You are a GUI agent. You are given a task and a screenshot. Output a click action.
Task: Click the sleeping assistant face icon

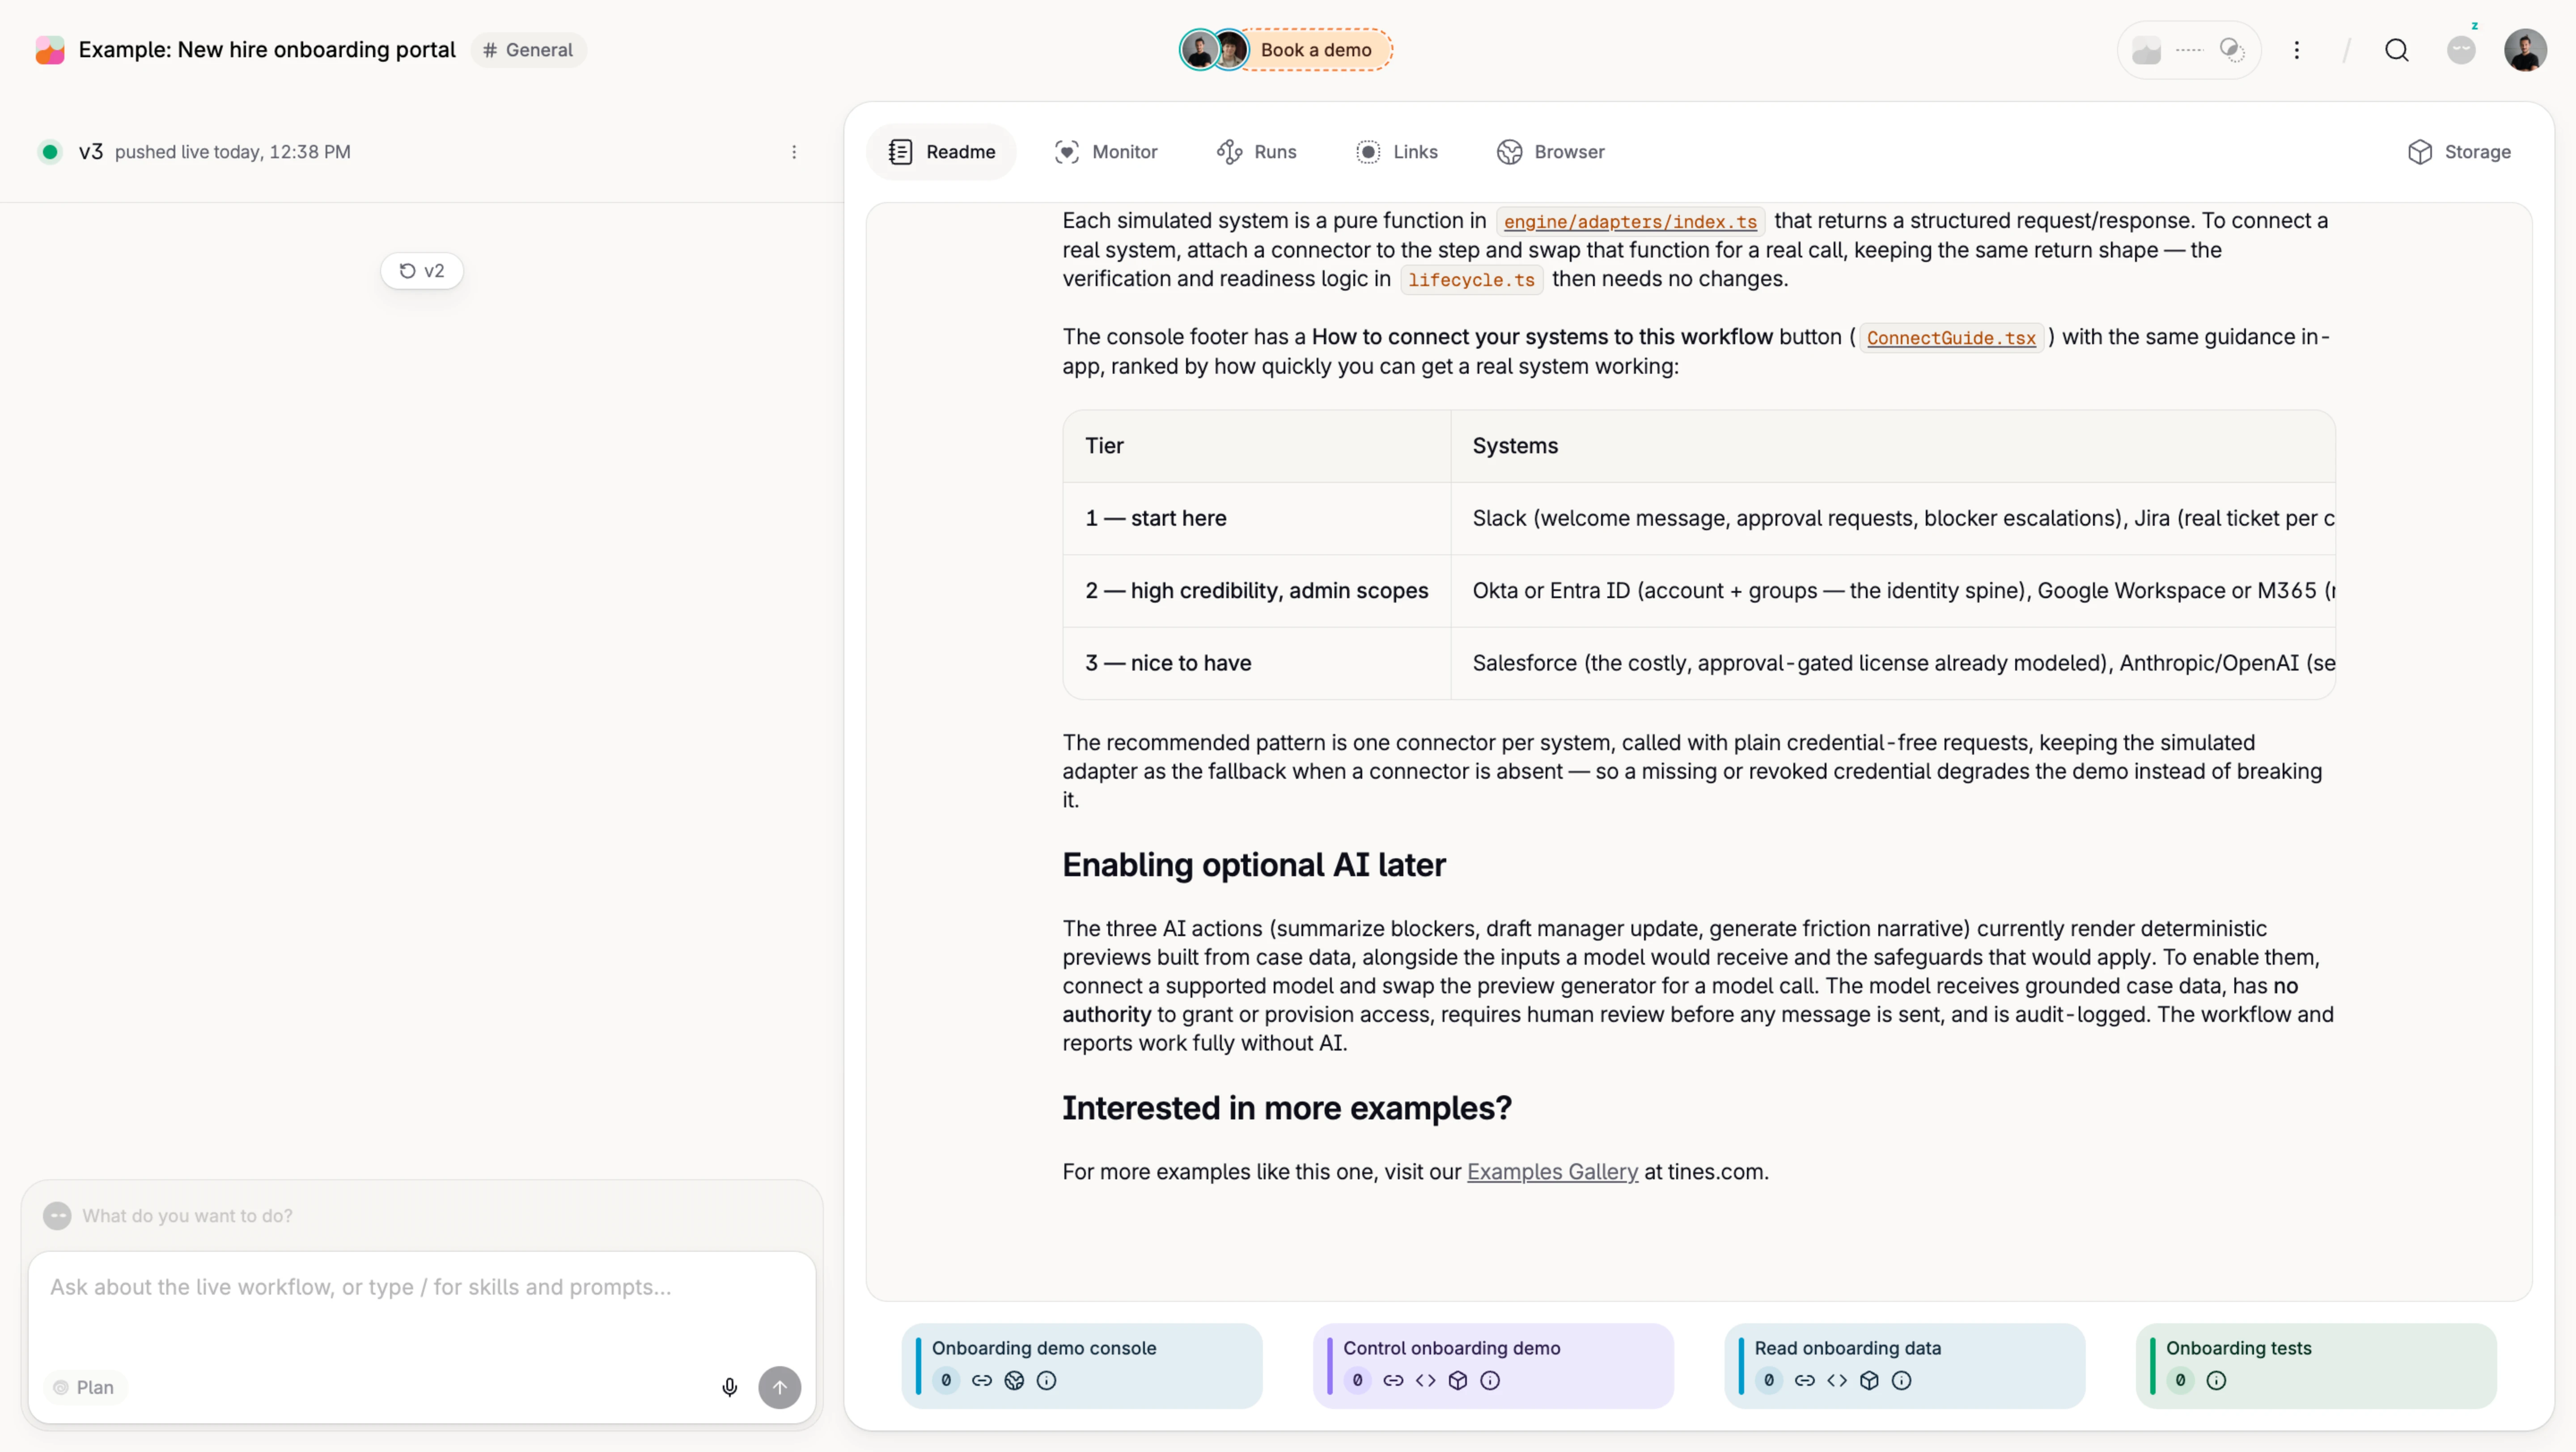pyautogui.click(x=2461, y=50)
